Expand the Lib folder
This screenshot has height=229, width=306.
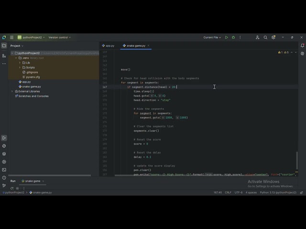coord(20,62)
